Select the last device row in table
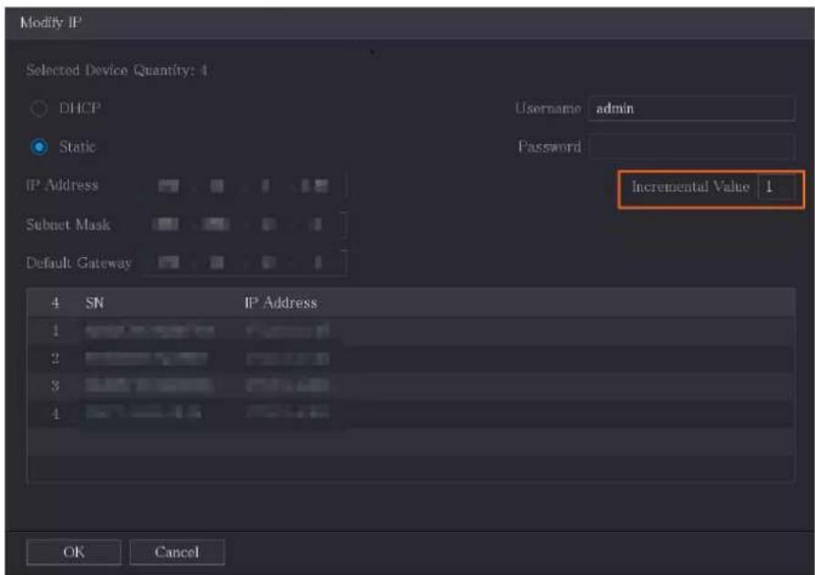Image resolution: width=815 pixels, height=575 pixels. (411, 413)
